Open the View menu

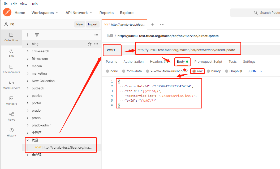(23, 4)
